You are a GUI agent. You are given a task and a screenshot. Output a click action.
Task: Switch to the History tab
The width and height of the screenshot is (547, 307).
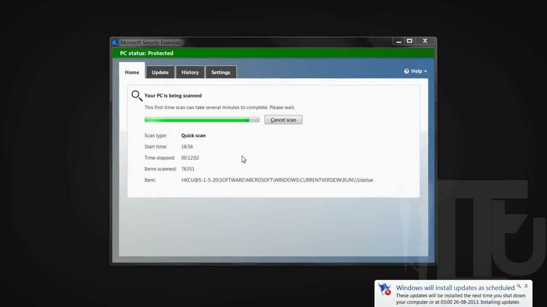[190, 72]
